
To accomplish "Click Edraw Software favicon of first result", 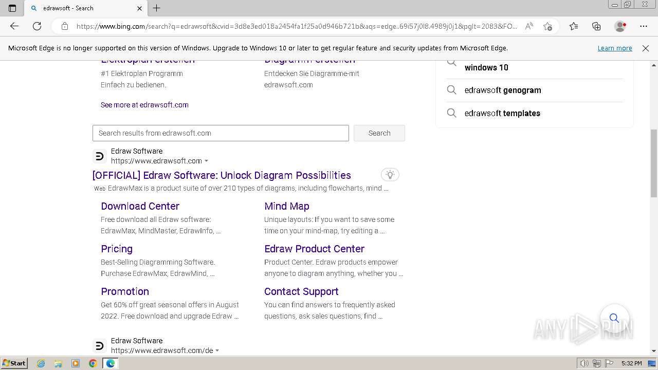I will click(100, 156).
